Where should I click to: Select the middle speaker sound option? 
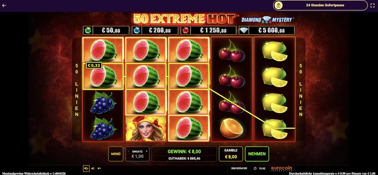pos(93,168)
